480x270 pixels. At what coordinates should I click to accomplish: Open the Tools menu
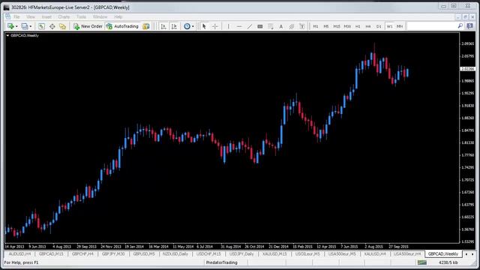pyautogui.click(x=82, y=16)
